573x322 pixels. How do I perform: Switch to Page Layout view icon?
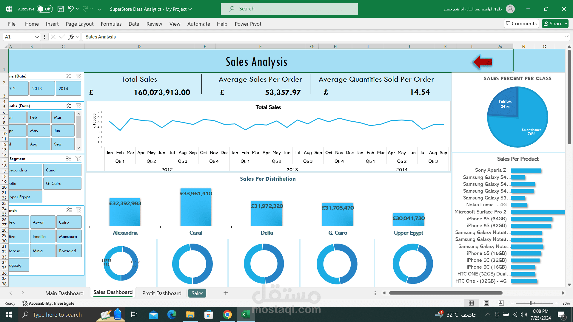pos(486,303)
